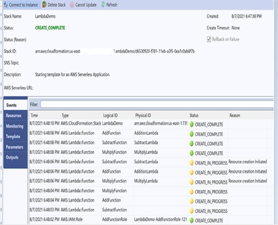This screenshot has height=225, width=278.
Task: Click yellow status icon in AdditionLambda in-progress row
Action: (192, 172)
